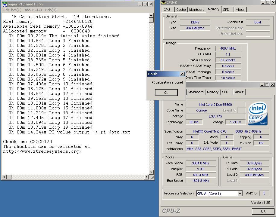
Task: Switch to CPU tab in upper CPU-Z window
Action: pos(167,10)
